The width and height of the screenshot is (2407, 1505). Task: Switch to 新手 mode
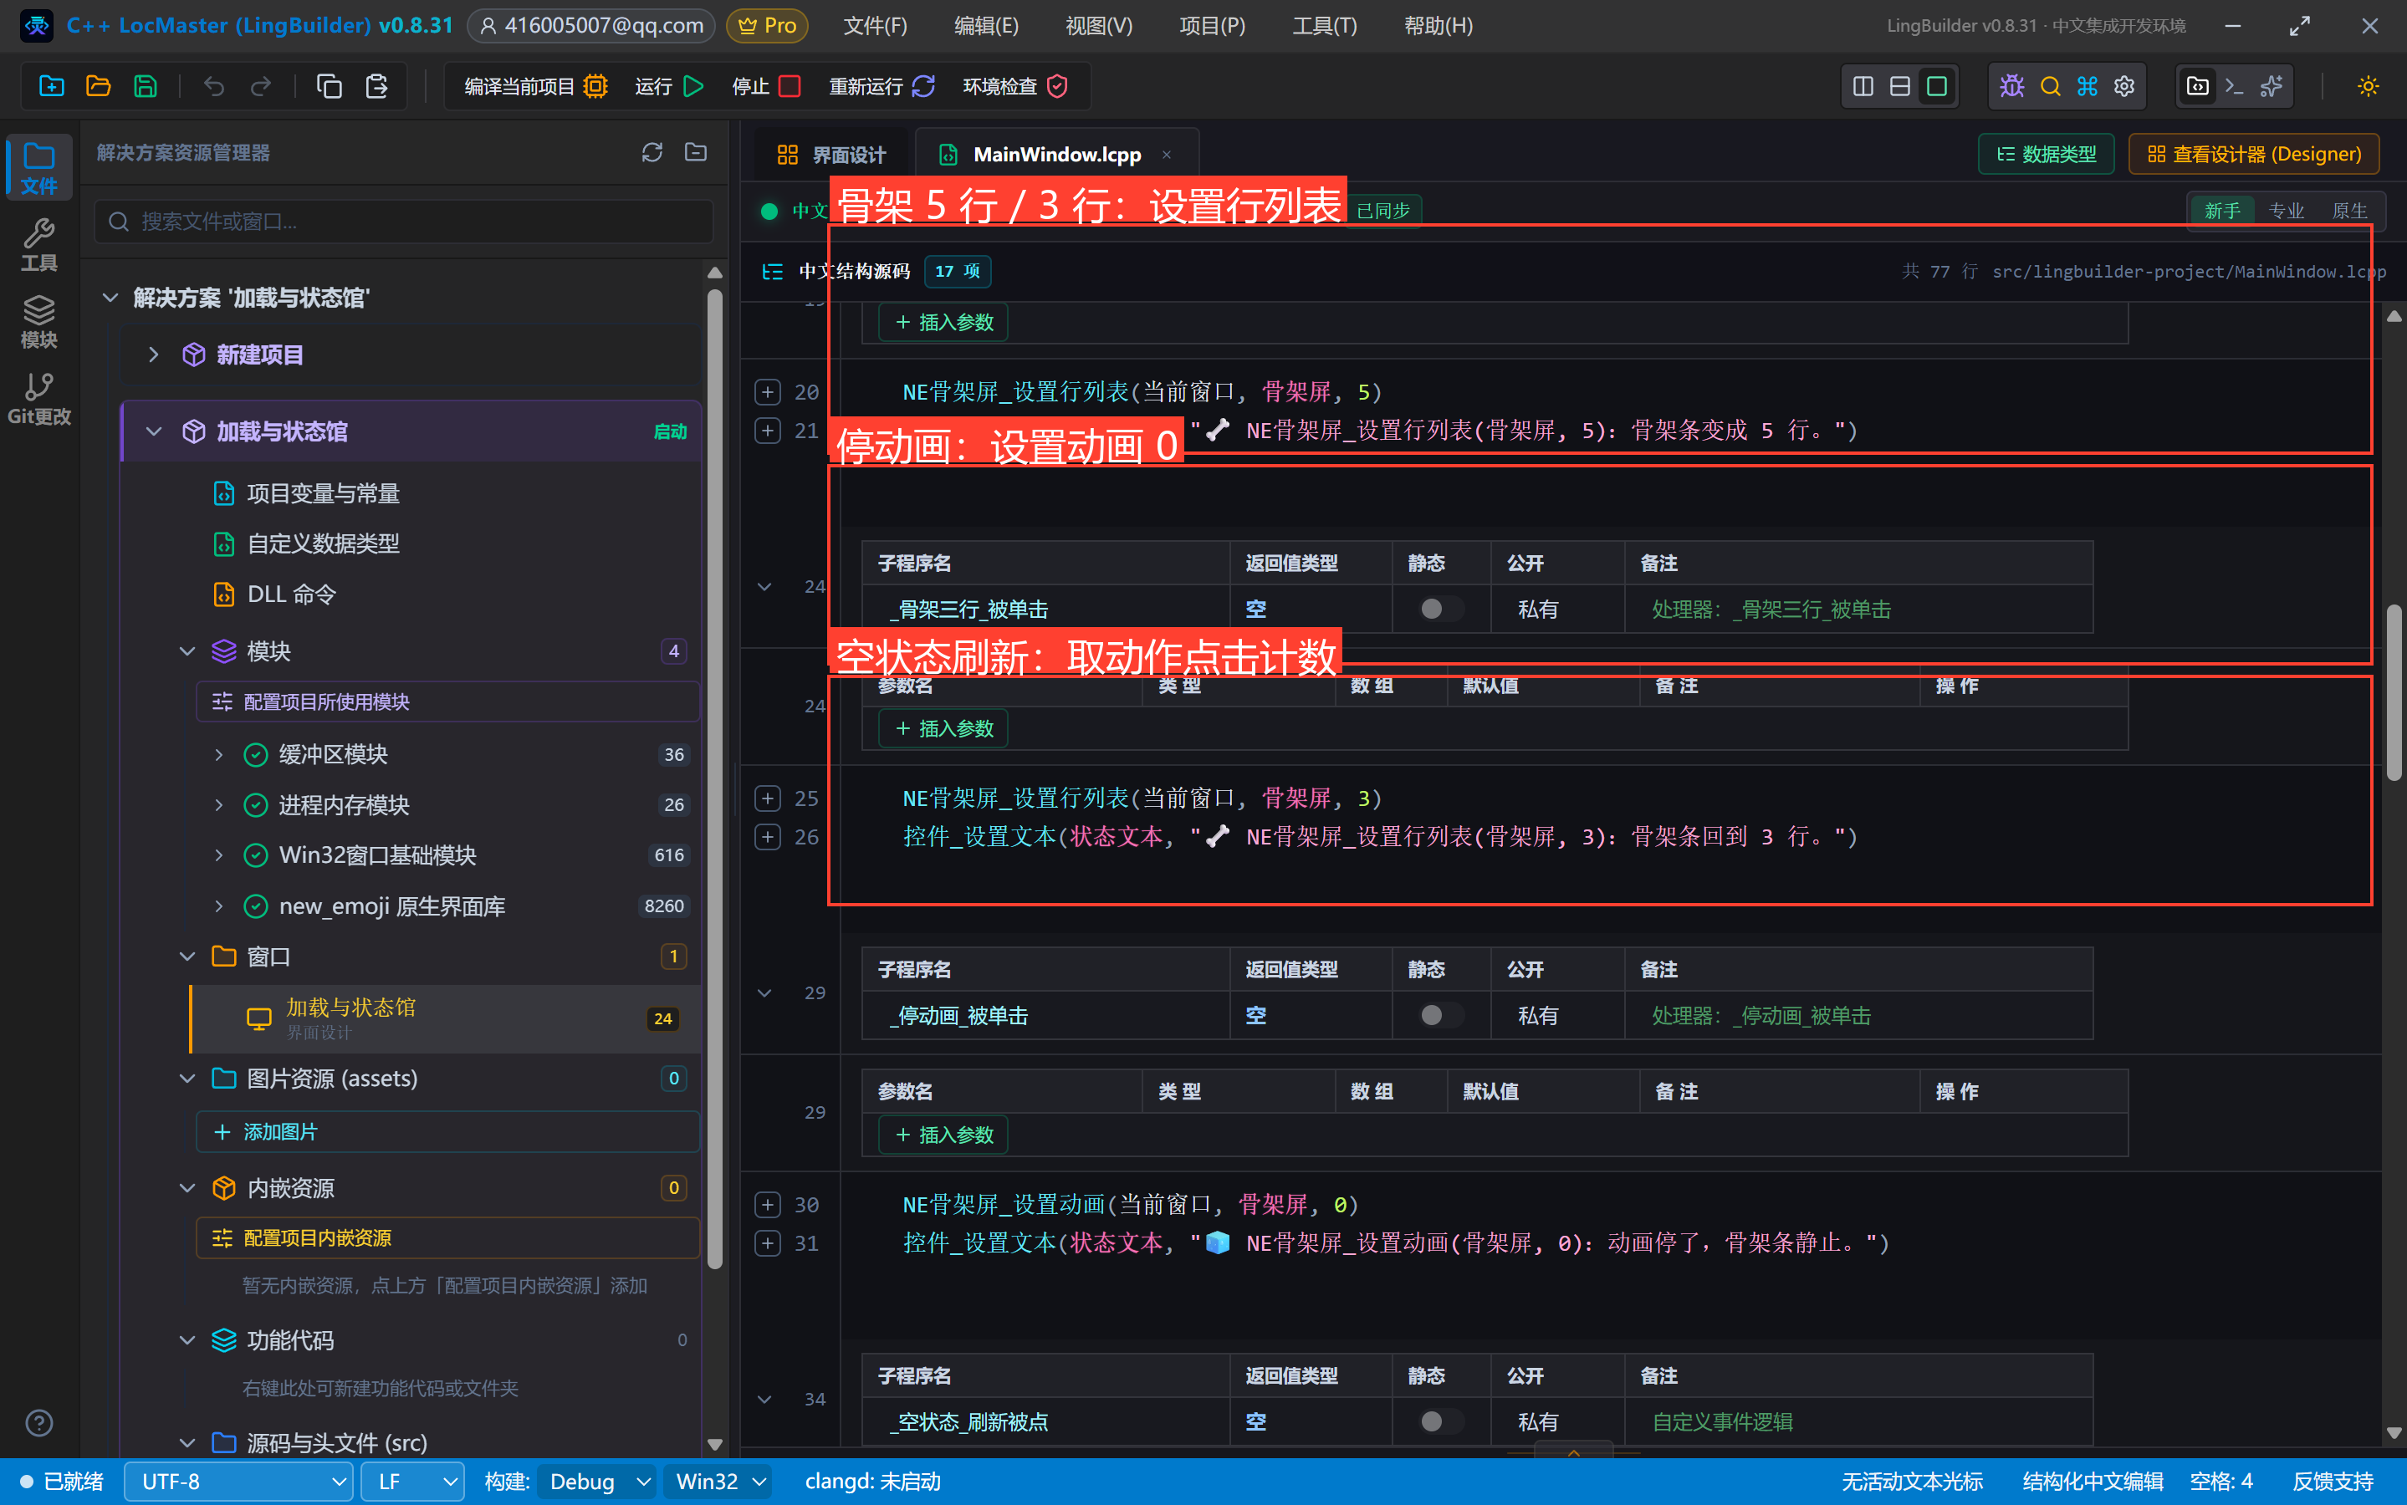click(2222, 210)
